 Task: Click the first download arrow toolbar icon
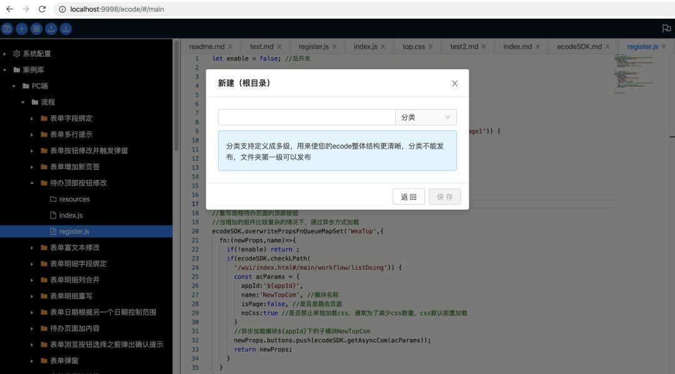(51, 28)
